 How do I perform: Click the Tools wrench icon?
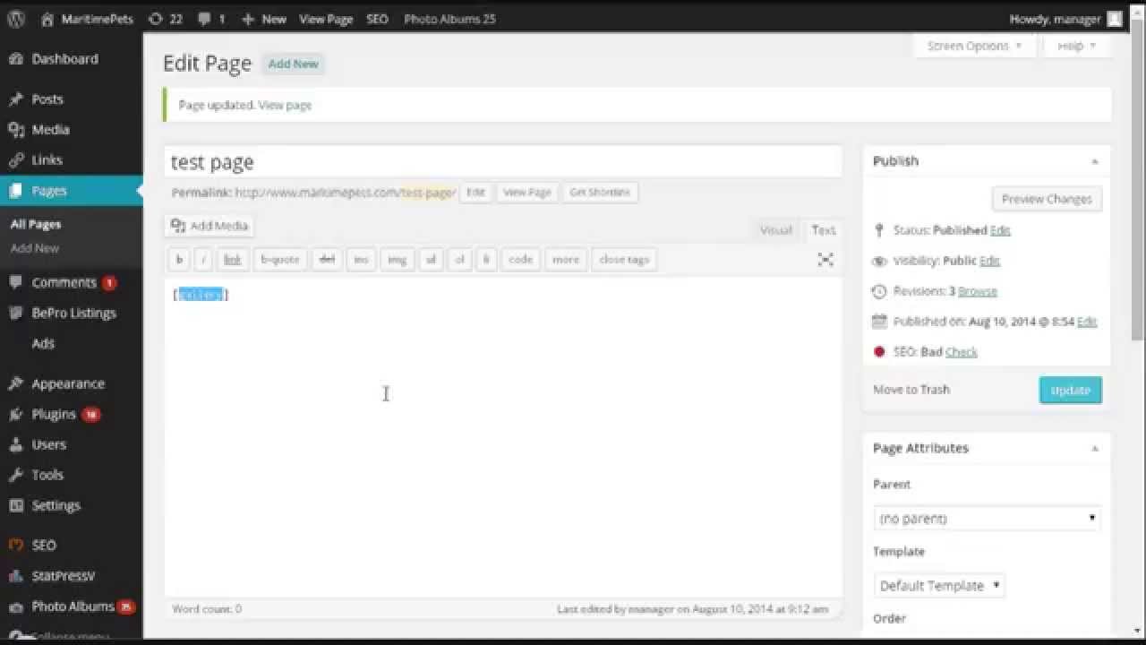(16, 475)
